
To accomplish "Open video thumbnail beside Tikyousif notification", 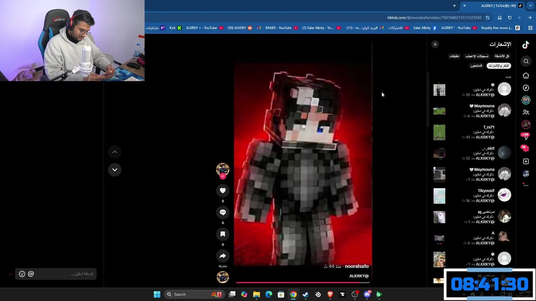I will coord(439,196).
